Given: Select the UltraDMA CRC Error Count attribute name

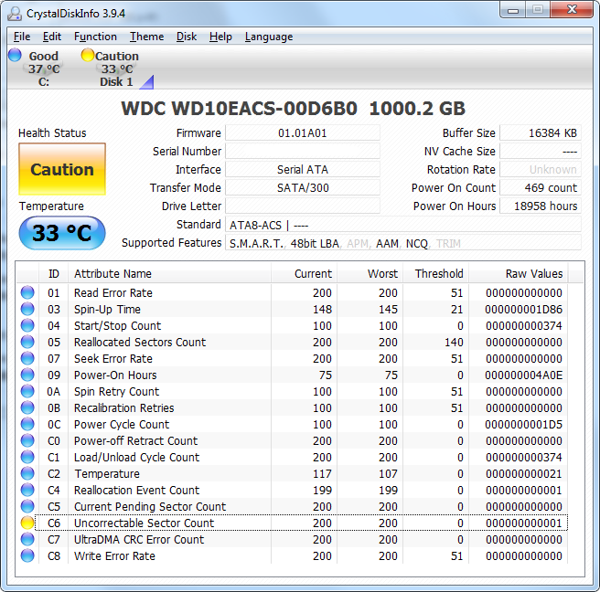Looking at the screenshot, I should [139, 539].
